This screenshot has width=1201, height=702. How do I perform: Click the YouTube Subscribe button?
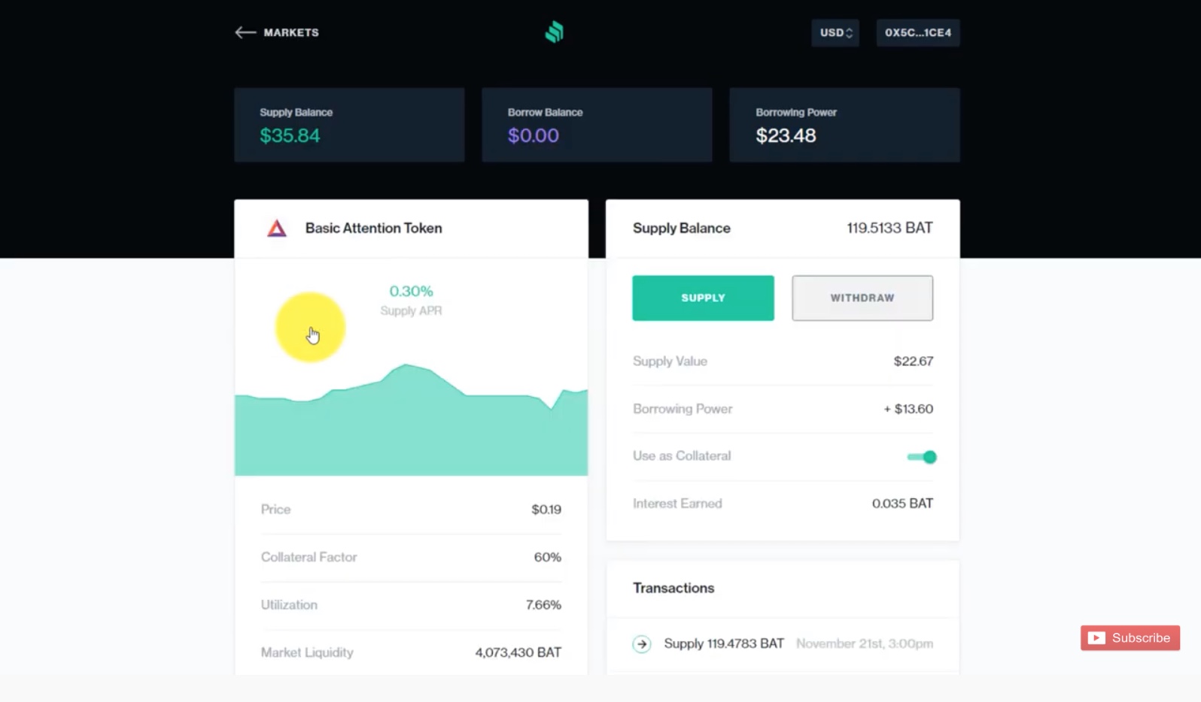[1130, 638]
